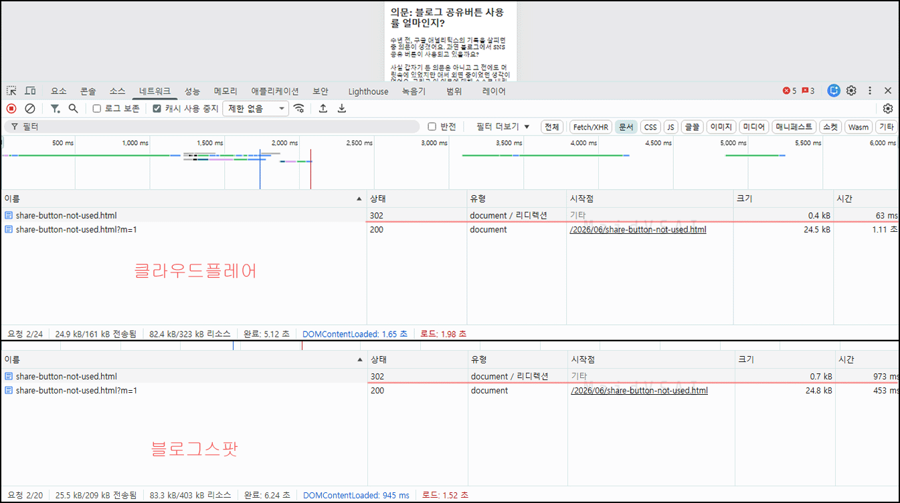Open the 녹음기 tab

tap(414, 92)
